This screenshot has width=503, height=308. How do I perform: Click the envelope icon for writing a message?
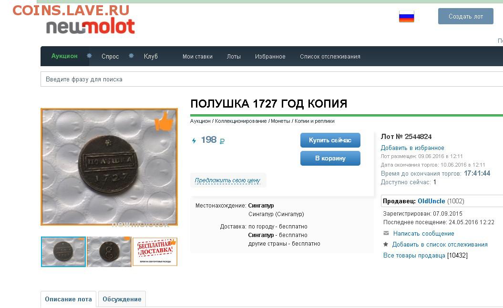[386, 233]
